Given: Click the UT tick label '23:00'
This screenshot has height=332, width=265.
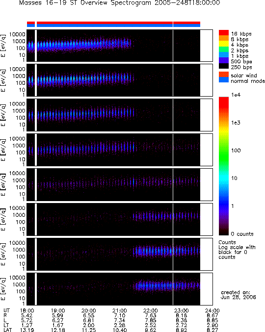Looking at the screenshot, I should click(x=182, y=310).
